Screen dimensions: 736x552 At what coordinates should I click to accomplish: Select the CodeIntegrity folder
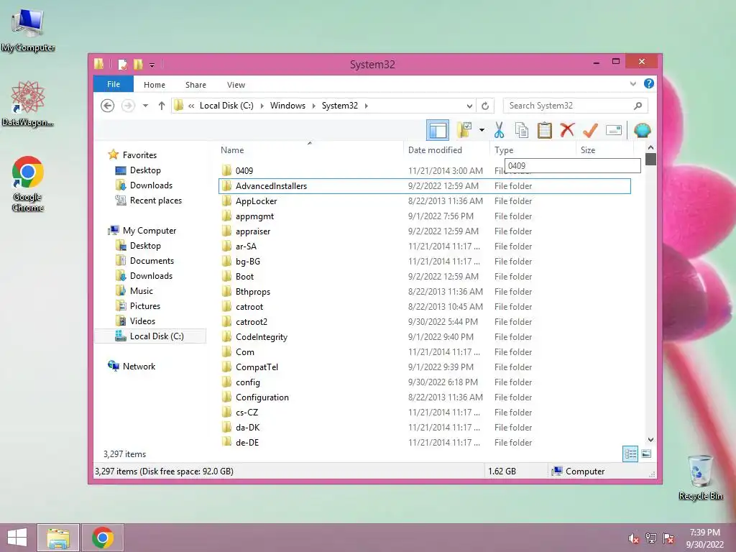click(424, 336)
